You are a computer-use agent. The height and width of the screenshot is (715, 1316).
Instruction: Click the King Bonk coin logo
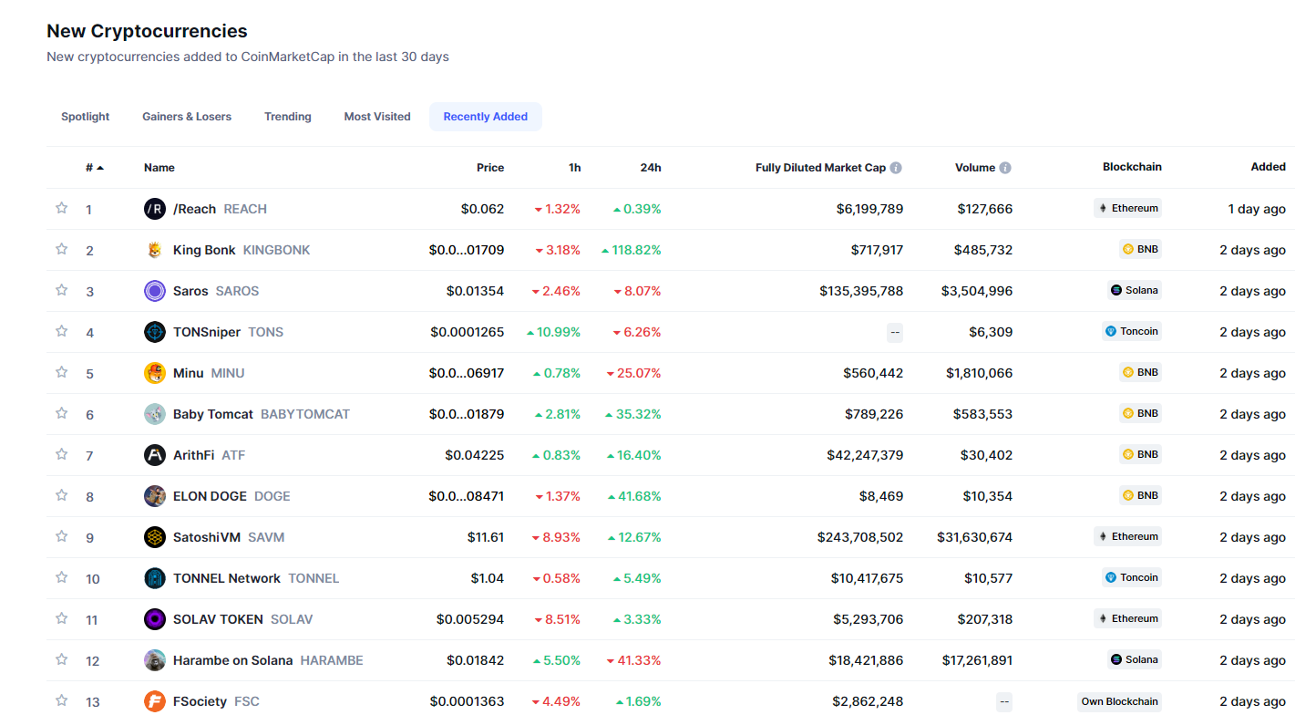[155, 250]
